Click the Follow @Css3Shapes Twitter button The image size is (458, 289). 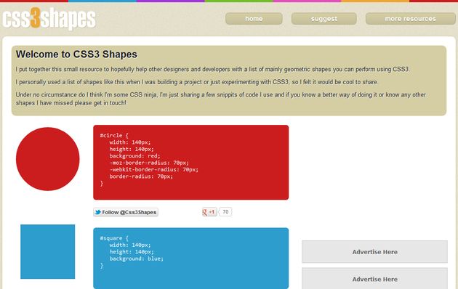126,212
